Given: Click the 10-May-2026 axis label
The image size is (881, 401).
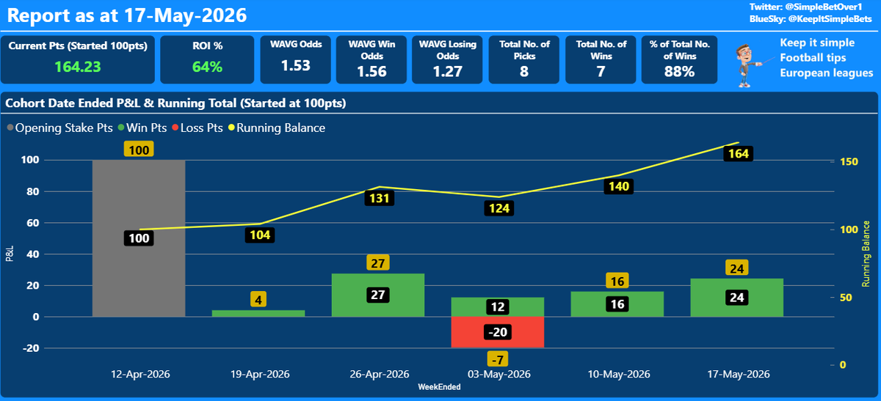Looking at the screenshot, I should coord(617,374).
